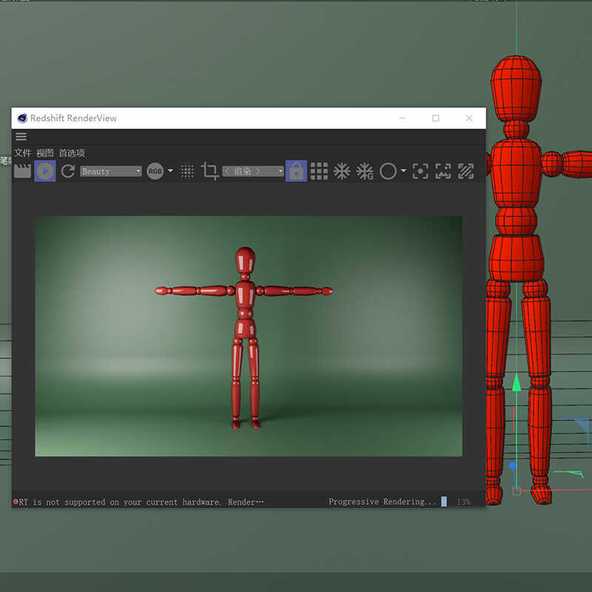Click the snowflake G freeze geometry icon
This screenshot has height=592, width=592.
pyautogui.click(x=365, y=171)
